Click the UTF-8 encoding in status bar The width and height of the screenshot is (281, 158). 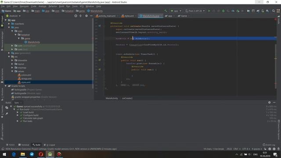pyautogui.click(x=246, y=149)
